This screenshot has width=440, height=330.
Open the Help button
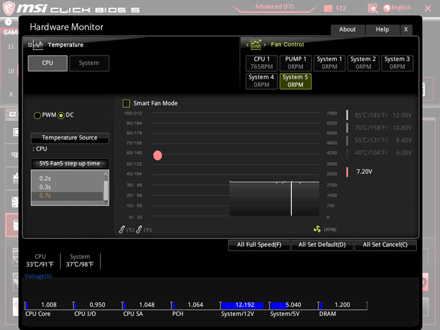pyautogui.click(x=382, y=29)
